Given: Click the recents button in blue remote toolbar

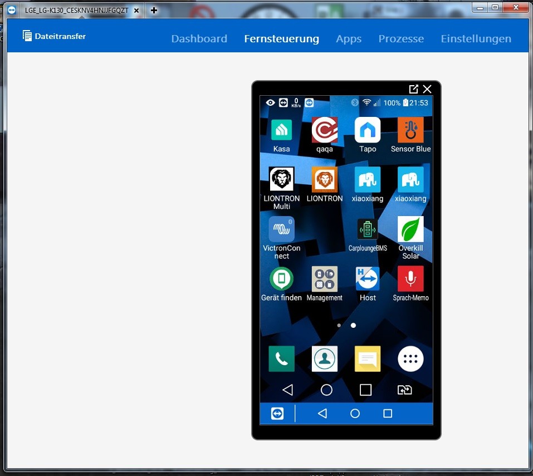Looking at the screenshot, I should click(x=388, y=414).
